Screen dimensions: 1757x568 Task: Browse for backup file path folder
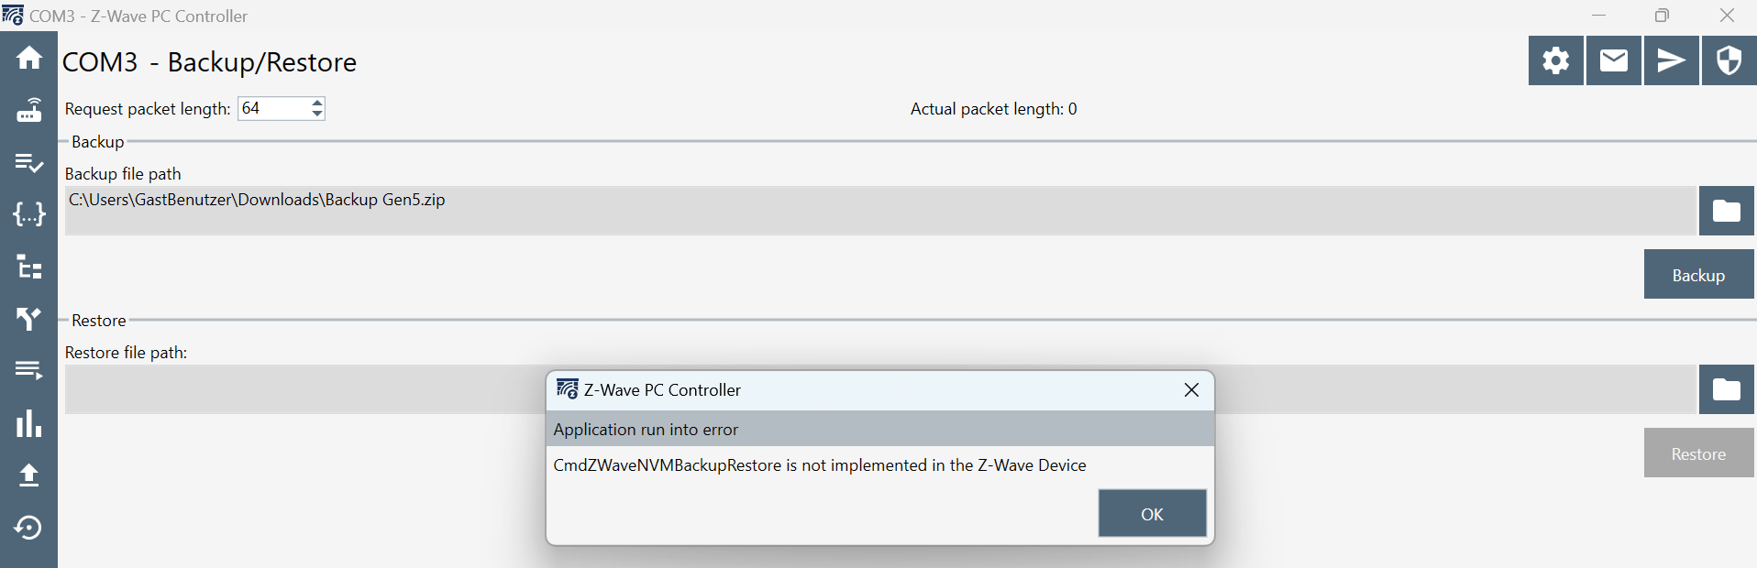(1726, 211)
